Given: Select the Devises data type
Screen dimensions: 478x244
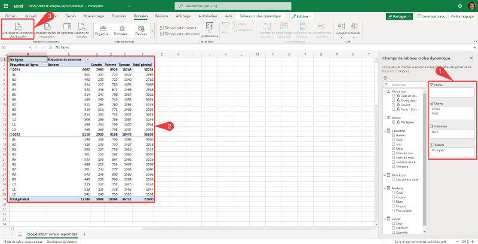Looking at the screenshot, I should [141, 31].
